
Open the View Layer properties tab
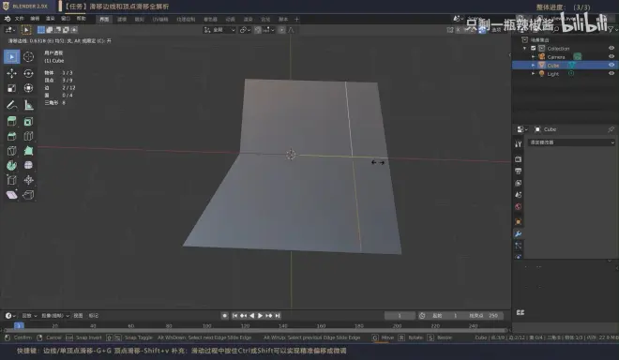[519, 183]
